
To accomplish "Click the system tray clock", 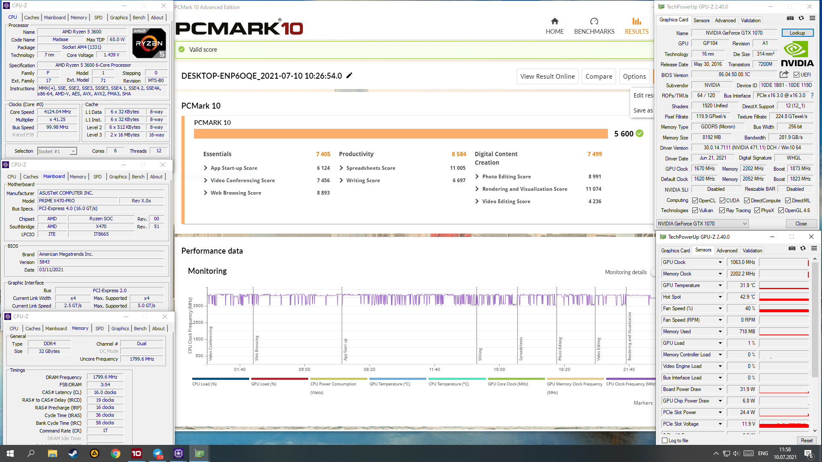I will (x=785, y=453).
